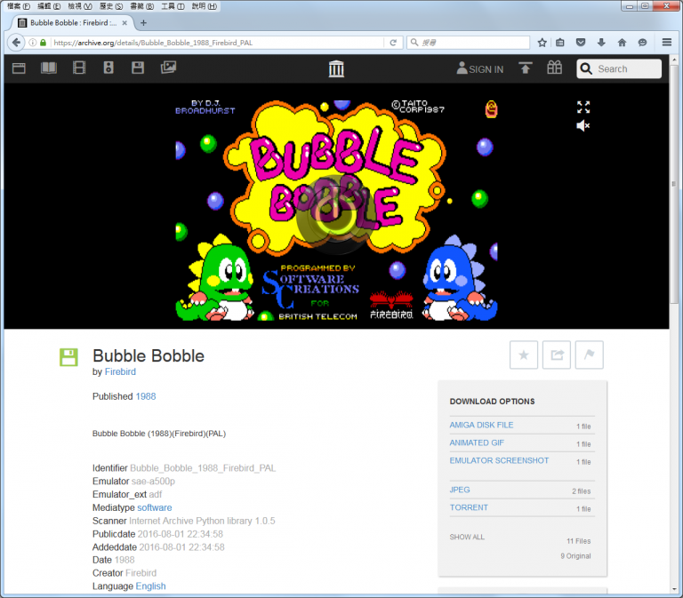This screenshot has height=598, width=683.
Task: Expand the JPEG download option
Action: tap(460, 490)
